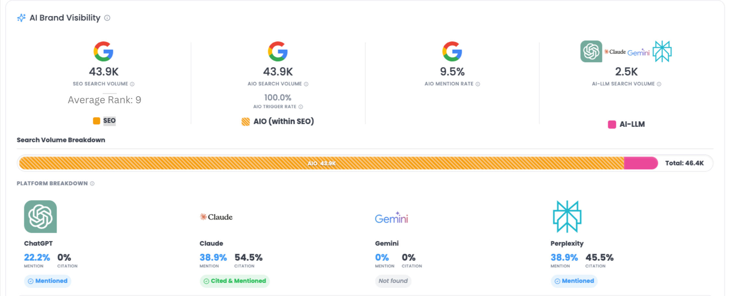
Task: Click the ChatGPT logo in Platform Breakdown
Action: 40,216
